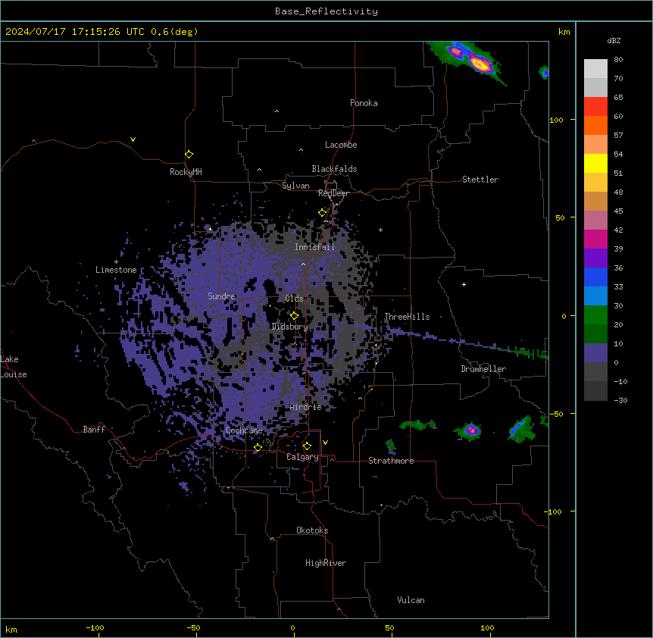Click the timestamp 2024/07/17 17:15:26 UTC
This screenshot has height=638, width=653.
tap(75, 32)
